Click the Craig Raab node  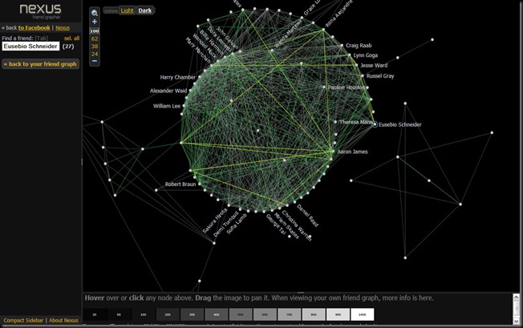tap(342, 46)
